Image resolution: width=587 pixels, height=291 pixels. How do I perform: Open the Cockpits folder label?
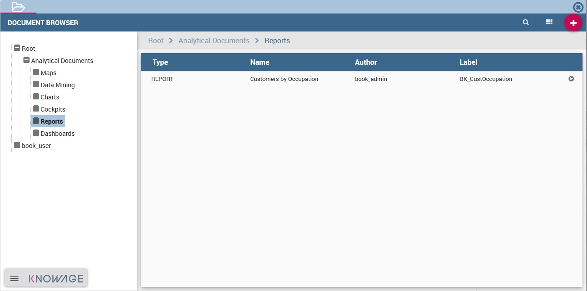coord(53,109)
